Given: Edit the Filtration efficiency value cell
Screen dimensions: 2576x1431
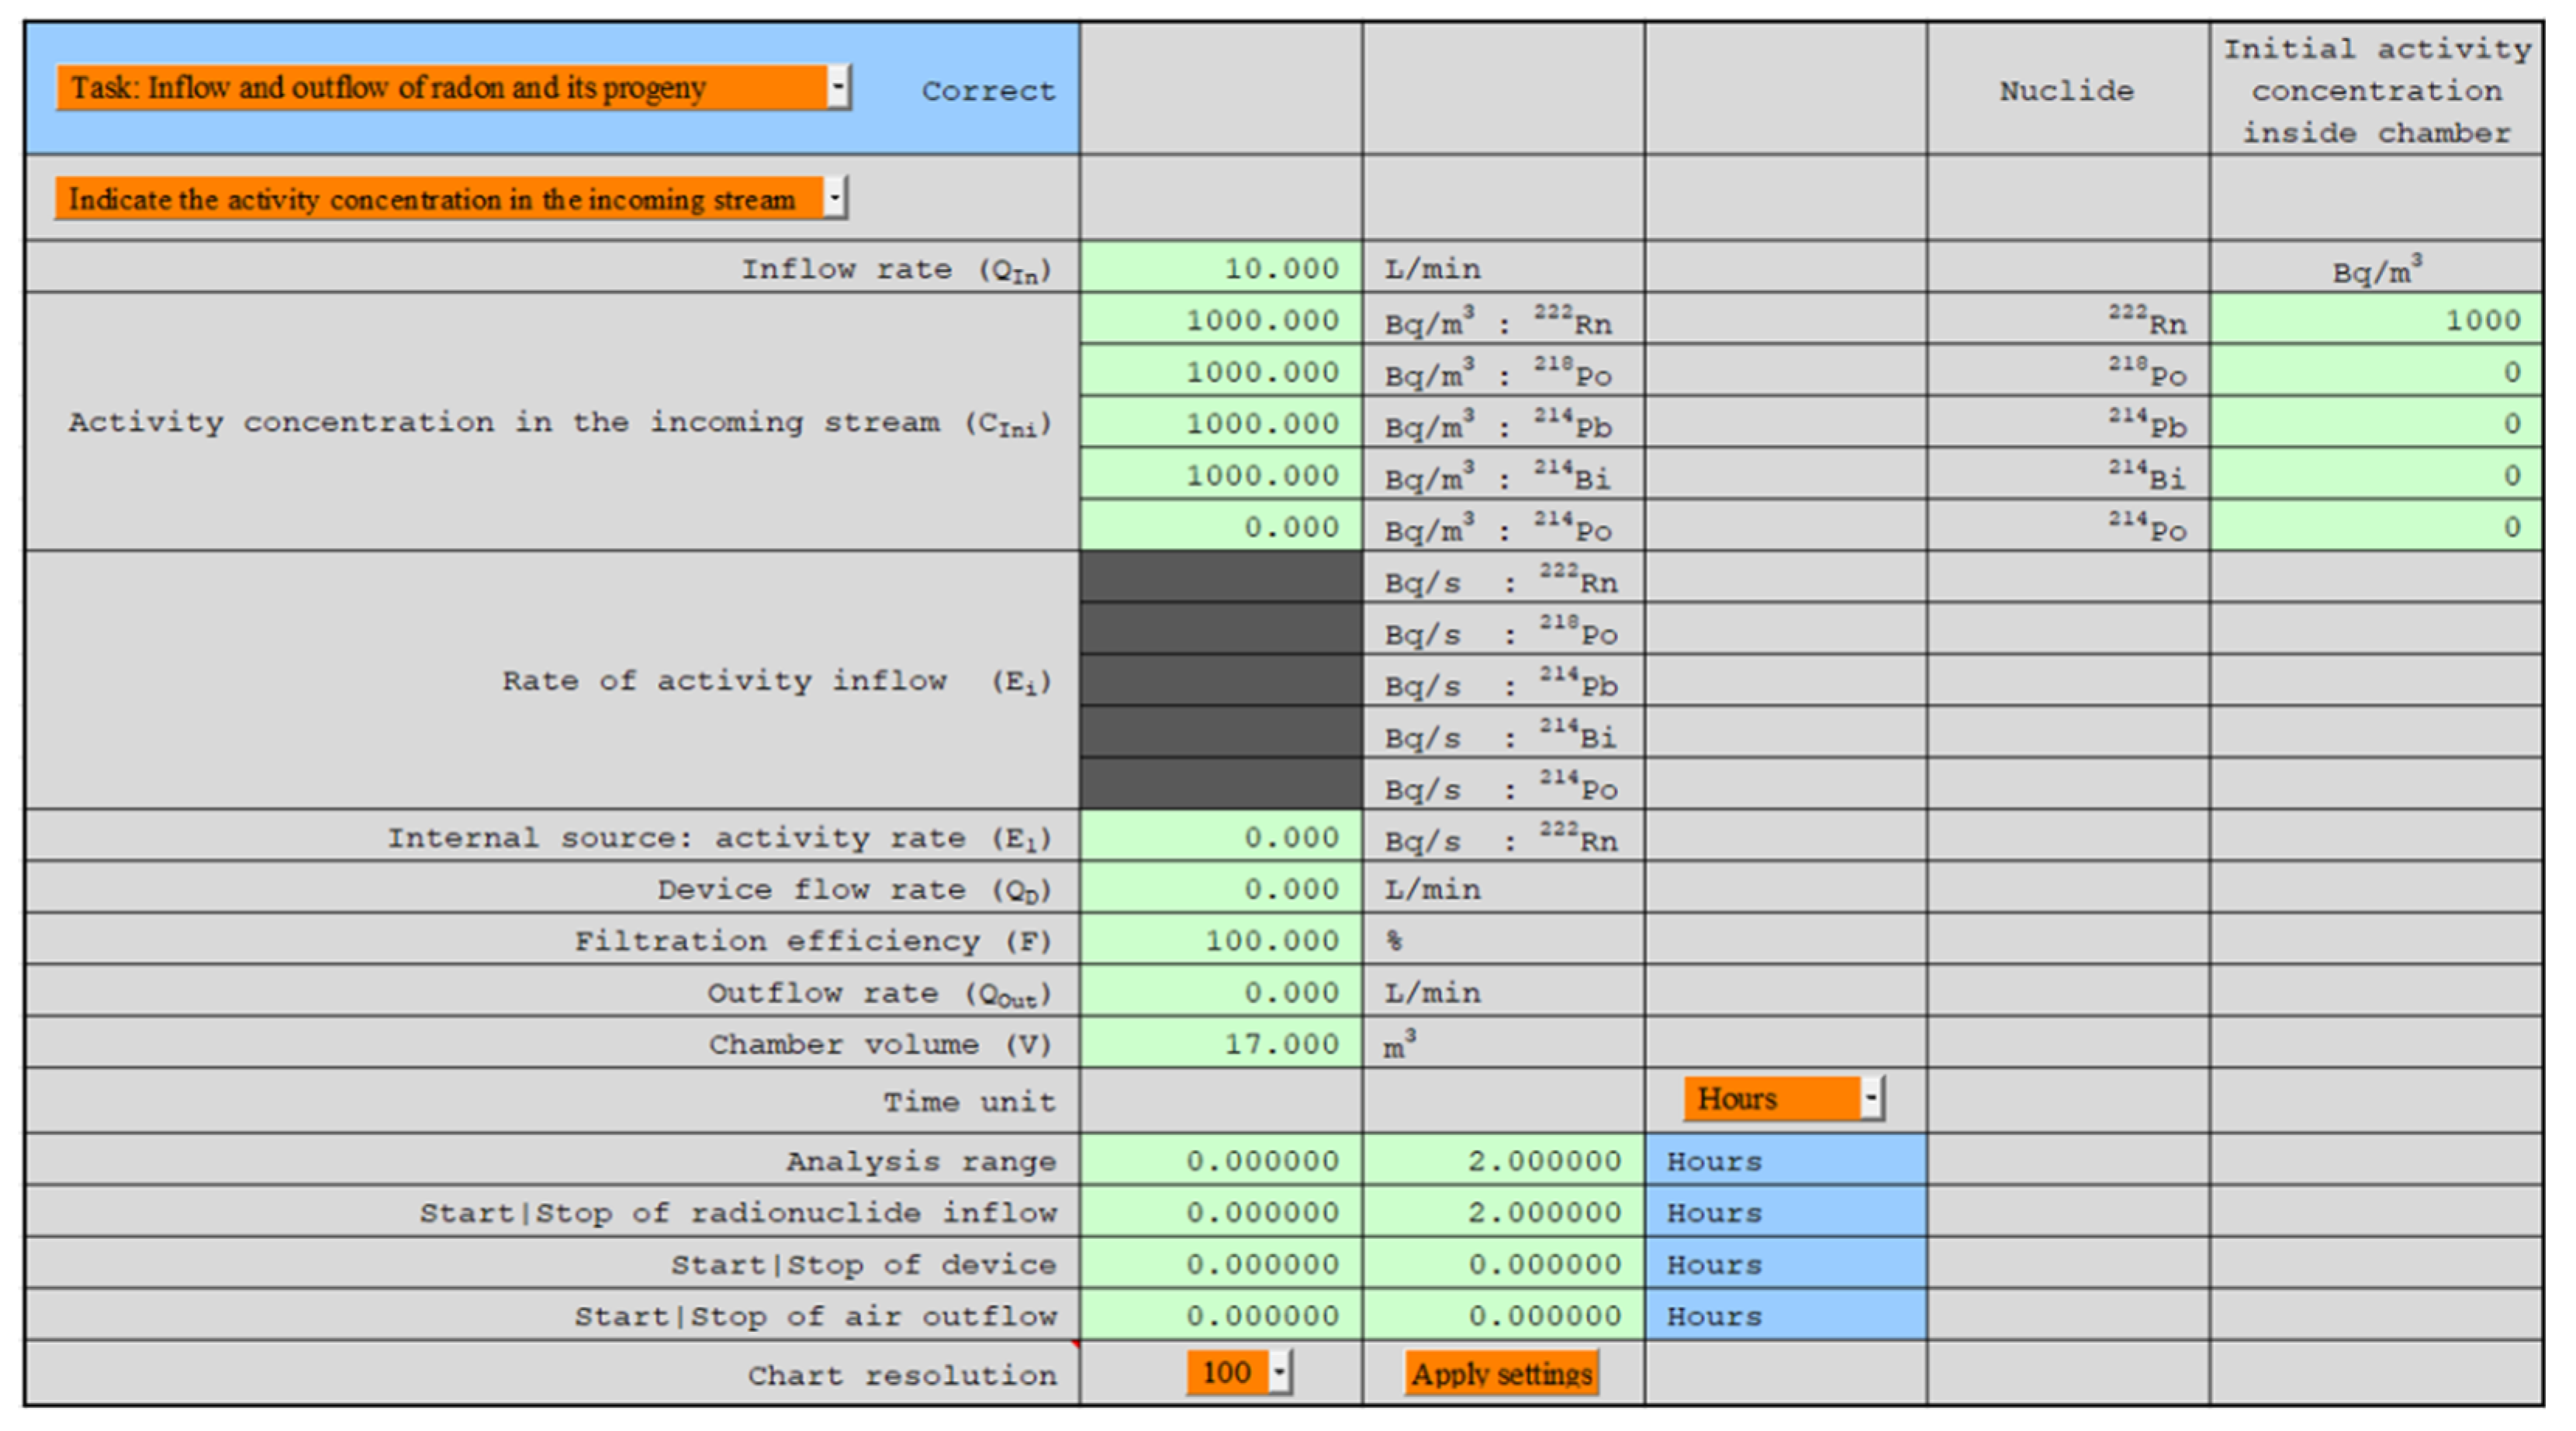Looking at the screenshot, I should 1220,940.
